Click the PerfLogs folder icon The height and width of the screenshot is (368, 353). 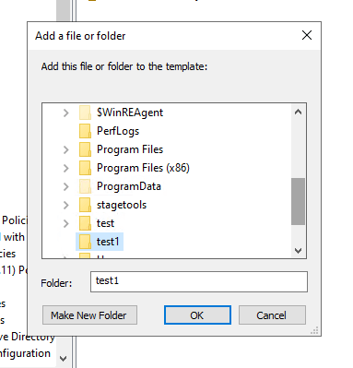85,131
